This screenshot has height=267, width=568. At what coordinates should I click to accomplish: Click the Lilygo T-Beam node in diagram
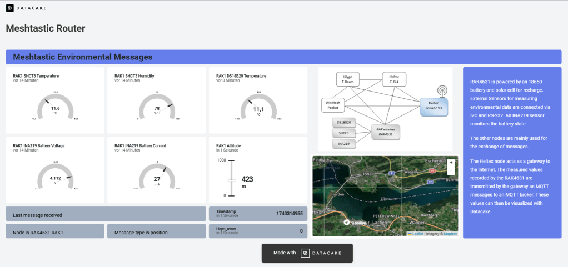point(348,79)
